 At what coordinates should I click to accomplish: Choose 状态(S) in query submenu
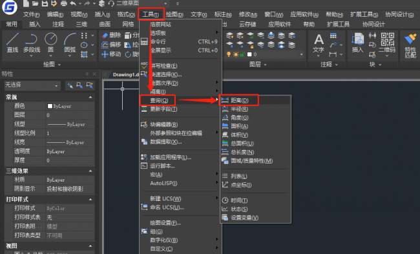tap(255, 209)
